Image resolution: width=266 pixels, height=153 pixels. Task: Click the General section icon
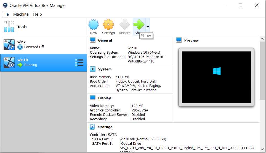click(x=93, y=40)
